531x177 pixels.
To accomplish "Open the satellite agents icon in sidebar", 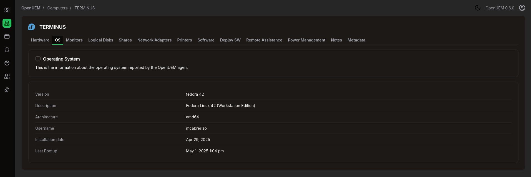I will [x=7, y=90].
